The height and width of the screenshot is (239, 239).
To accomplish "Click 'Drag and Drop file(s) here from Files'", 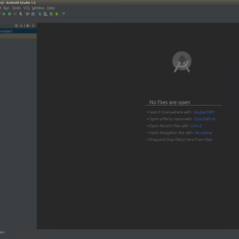I will [x=180, y=140].
